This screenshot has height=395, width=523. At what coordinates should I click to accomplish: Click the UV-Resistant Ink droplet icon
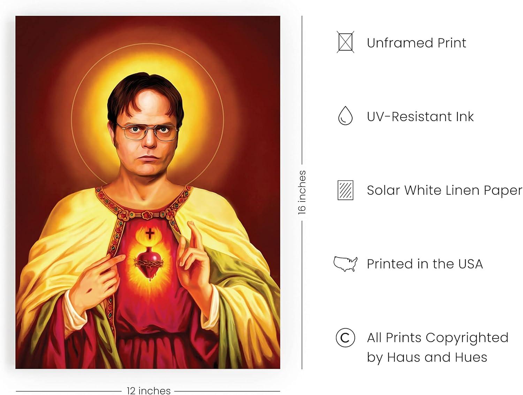tap(345, 116)
